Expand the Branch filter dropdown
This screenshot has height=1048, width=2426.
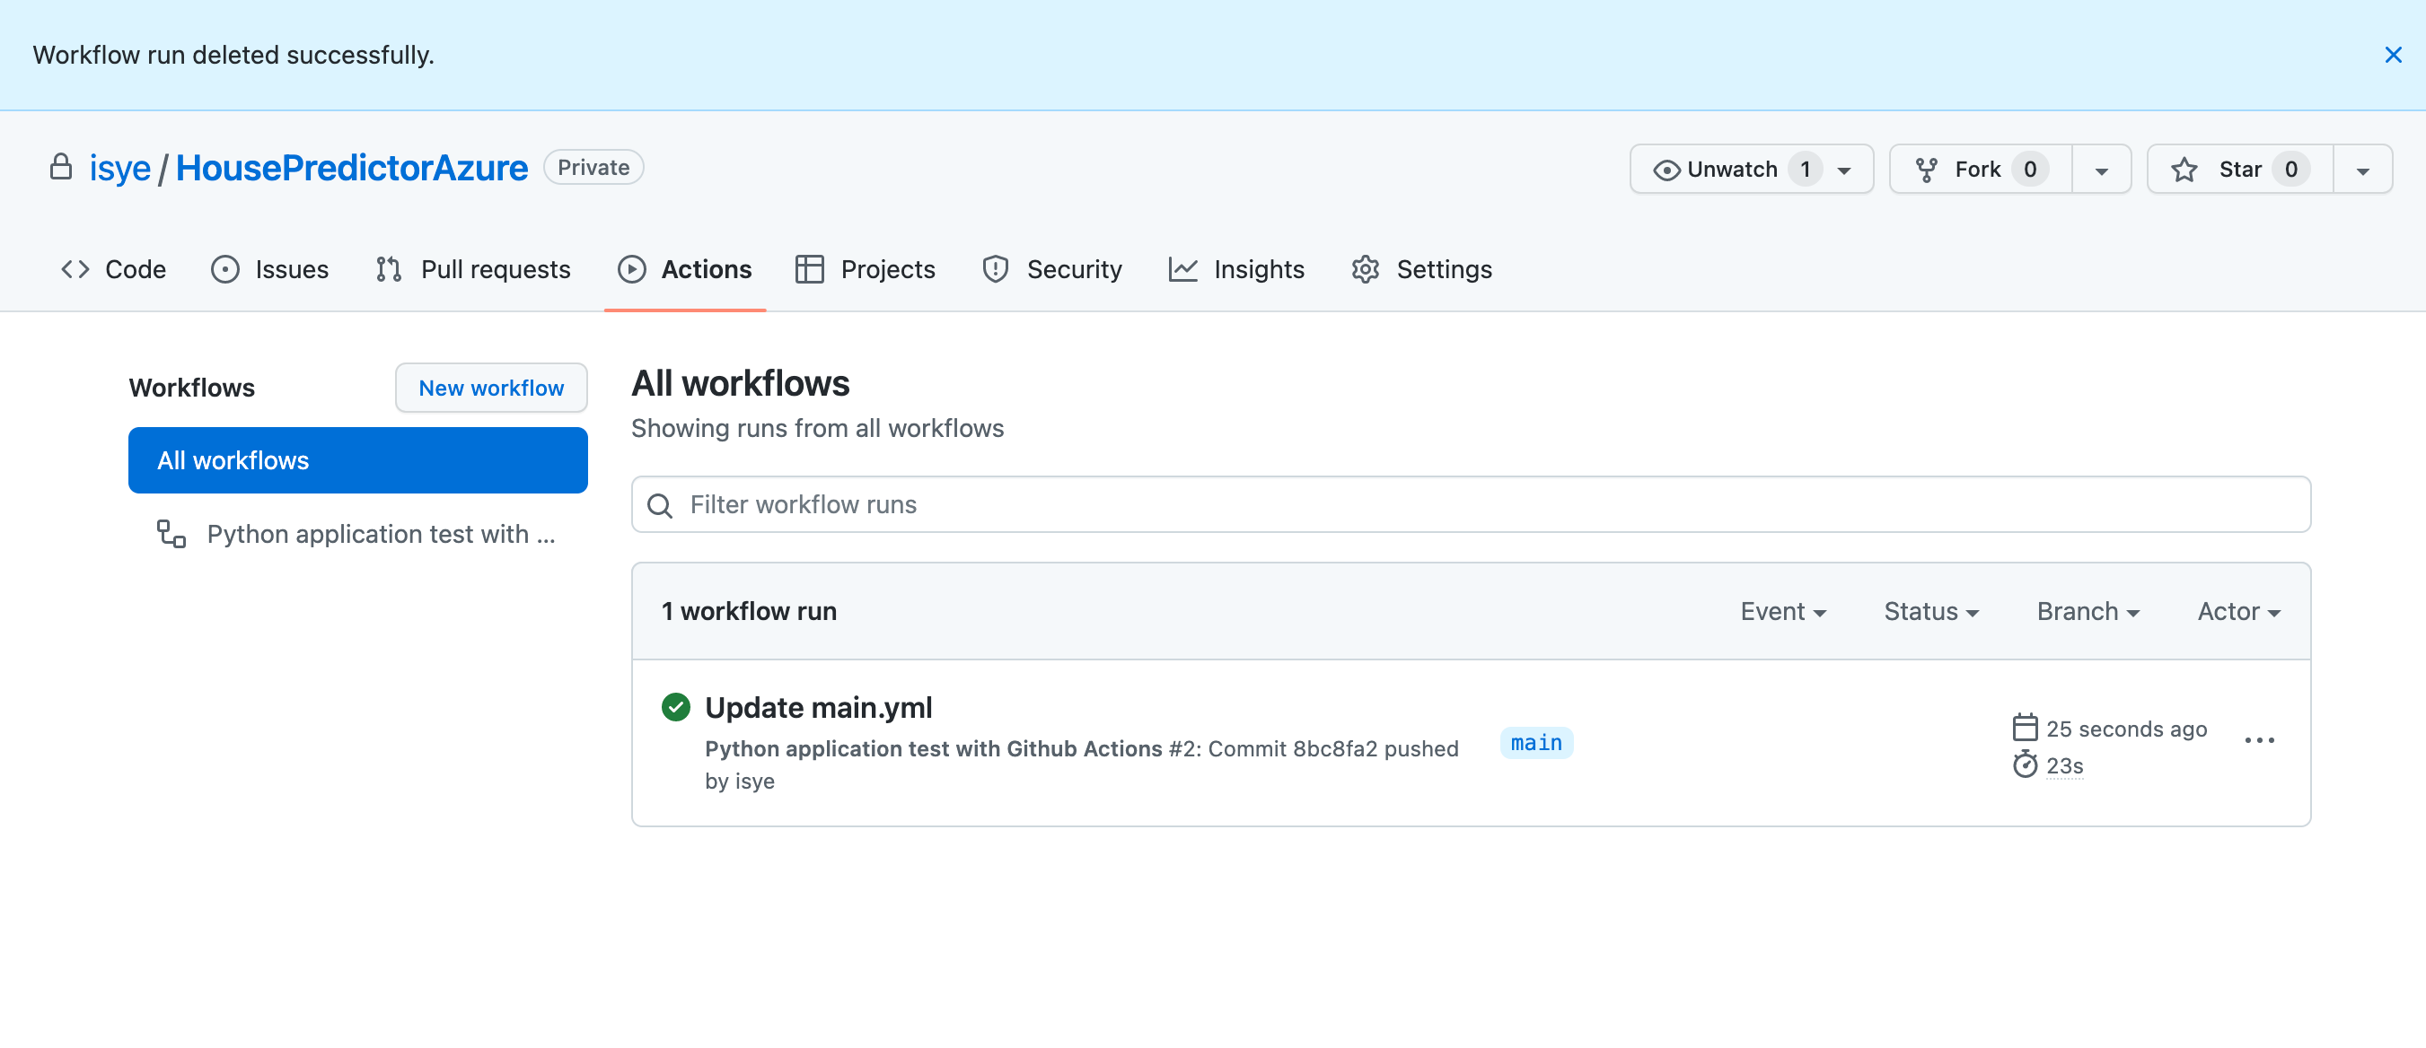pyautogui.click(x=2087, y=610)
